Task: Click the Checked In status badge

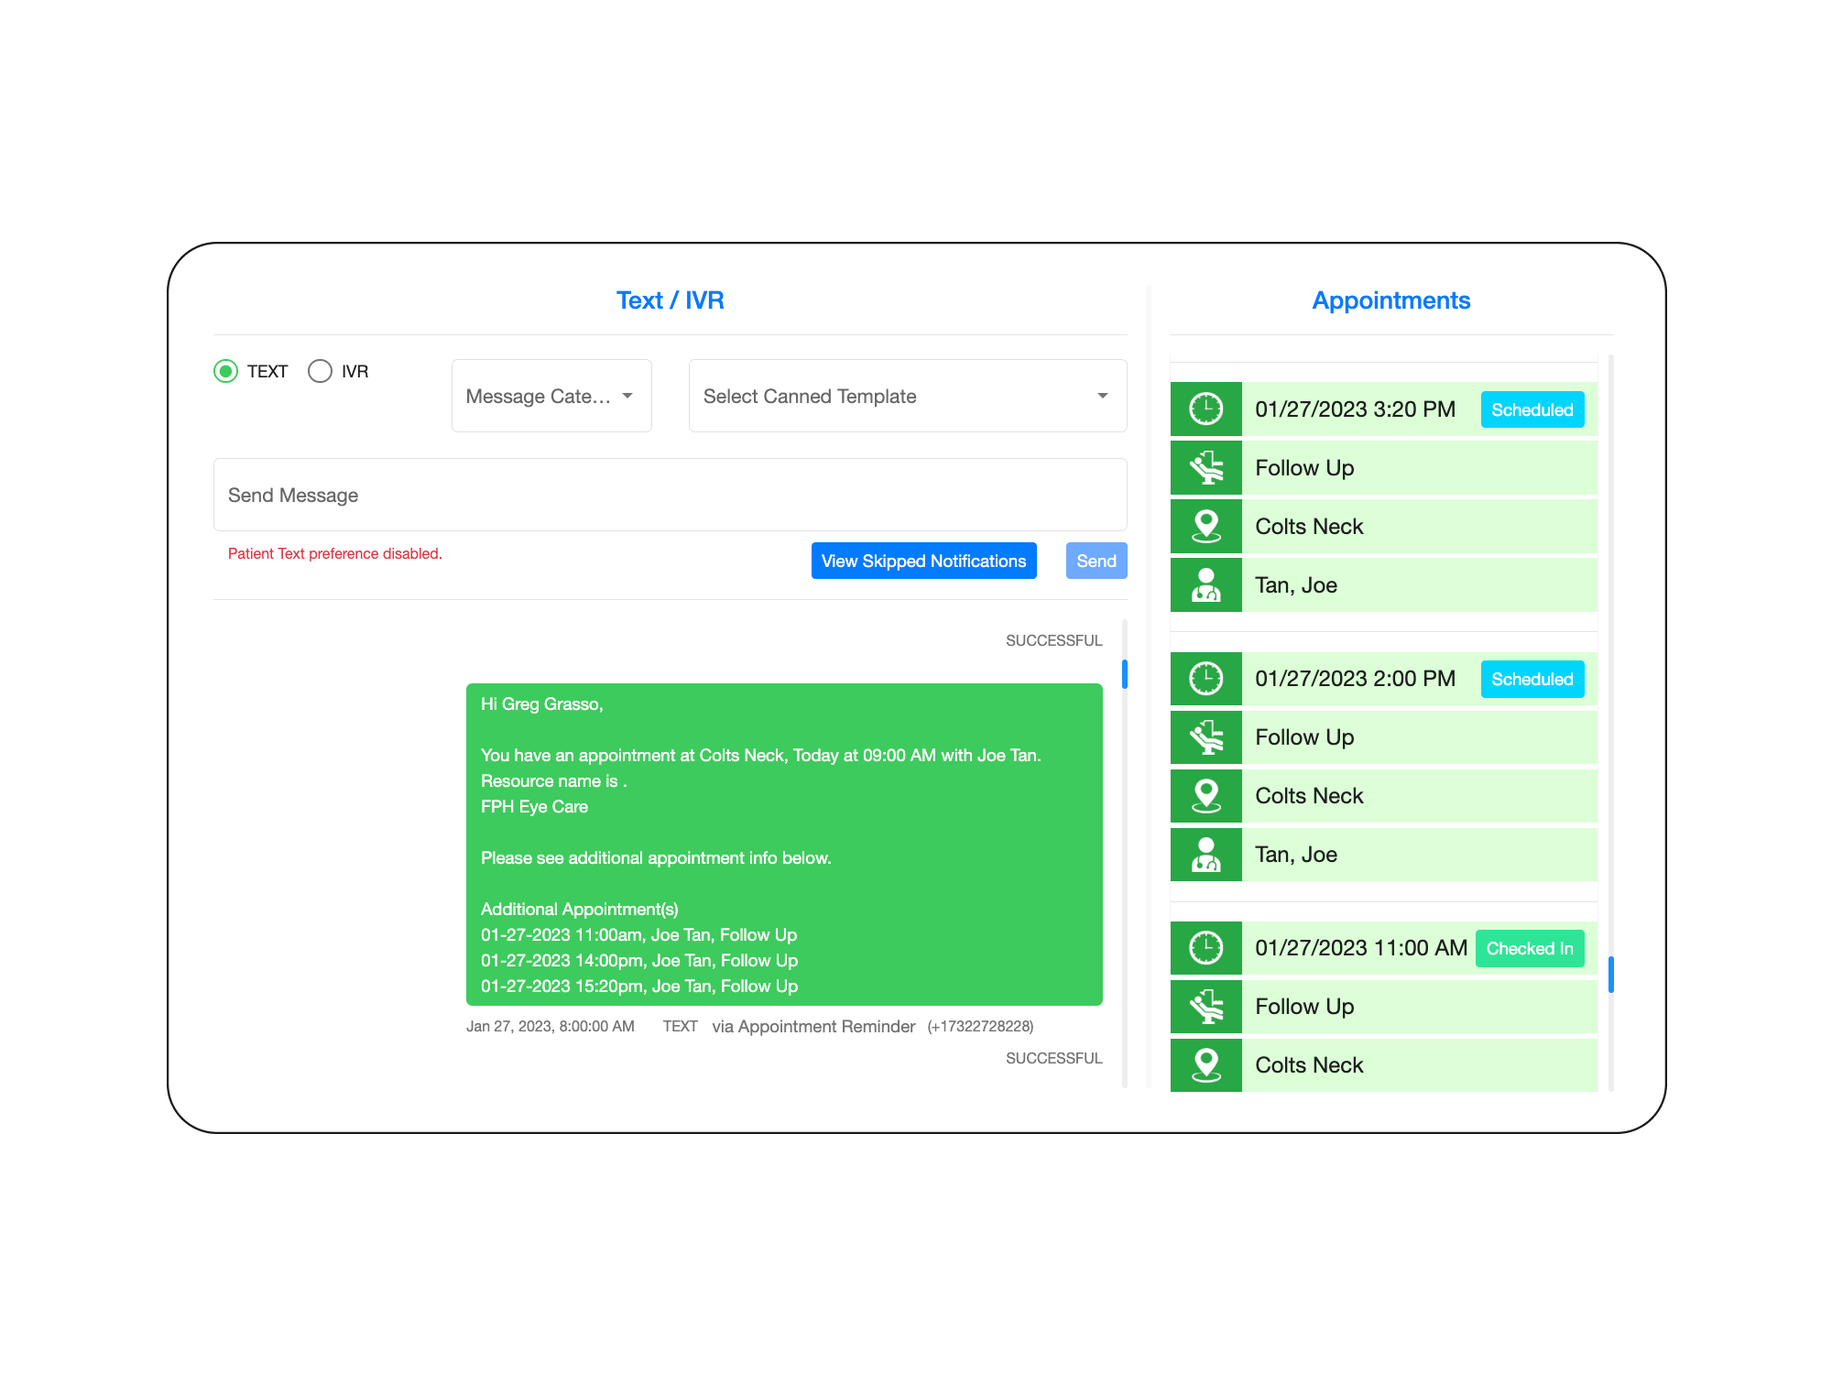Action: 1529,948
